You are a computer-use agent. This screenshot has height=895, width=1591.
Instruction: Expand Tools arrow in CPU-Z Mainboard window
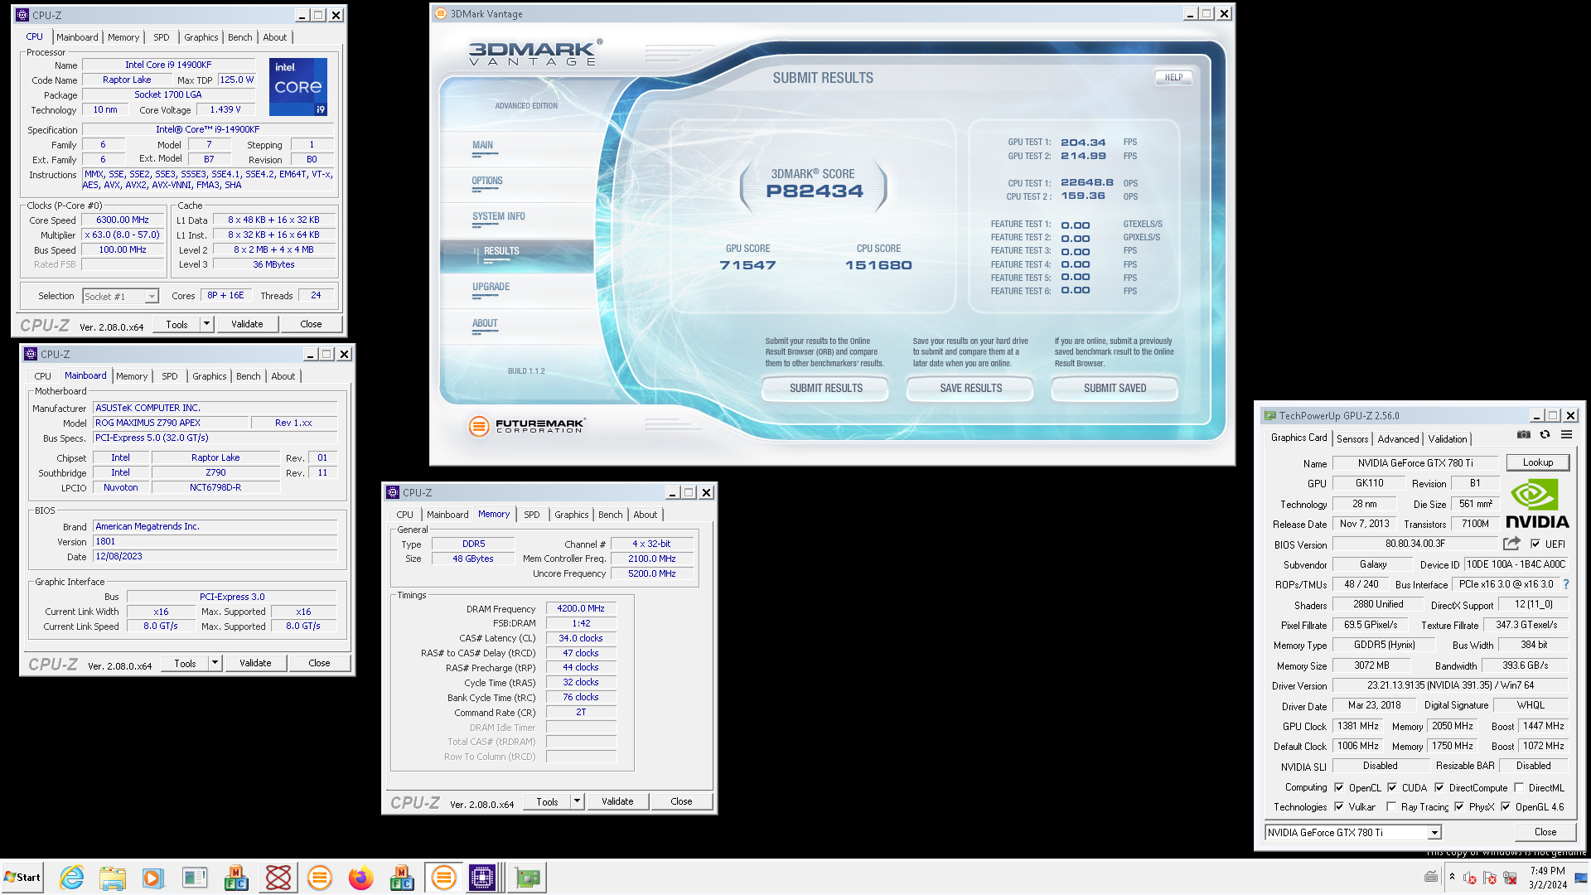[x=215, y=663]
